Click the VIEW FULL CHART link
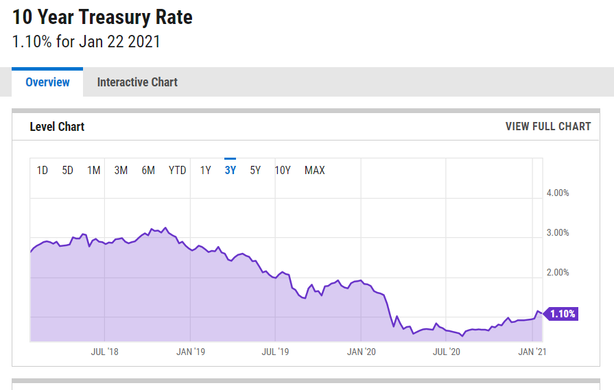Viewport: 614px width, 390px height. pyautogui.click(x=547, y=126)
